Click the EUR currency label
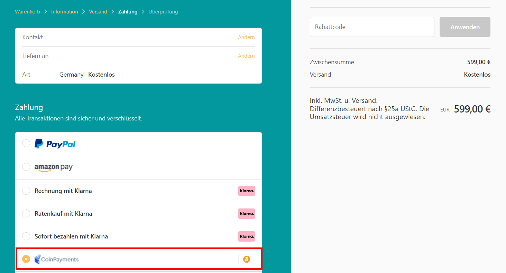The height and width of the screenshot is (273, 506). pos(445,110)
